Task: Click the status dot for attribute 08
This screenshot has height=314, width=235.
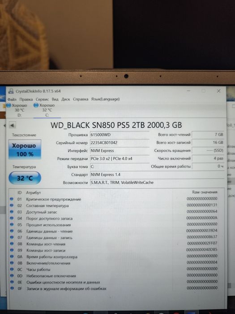Action: click(x=12, y=244)
